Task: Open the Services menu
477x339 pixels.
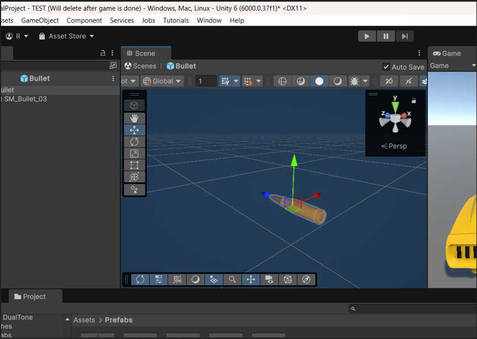Action: (122, 20)
